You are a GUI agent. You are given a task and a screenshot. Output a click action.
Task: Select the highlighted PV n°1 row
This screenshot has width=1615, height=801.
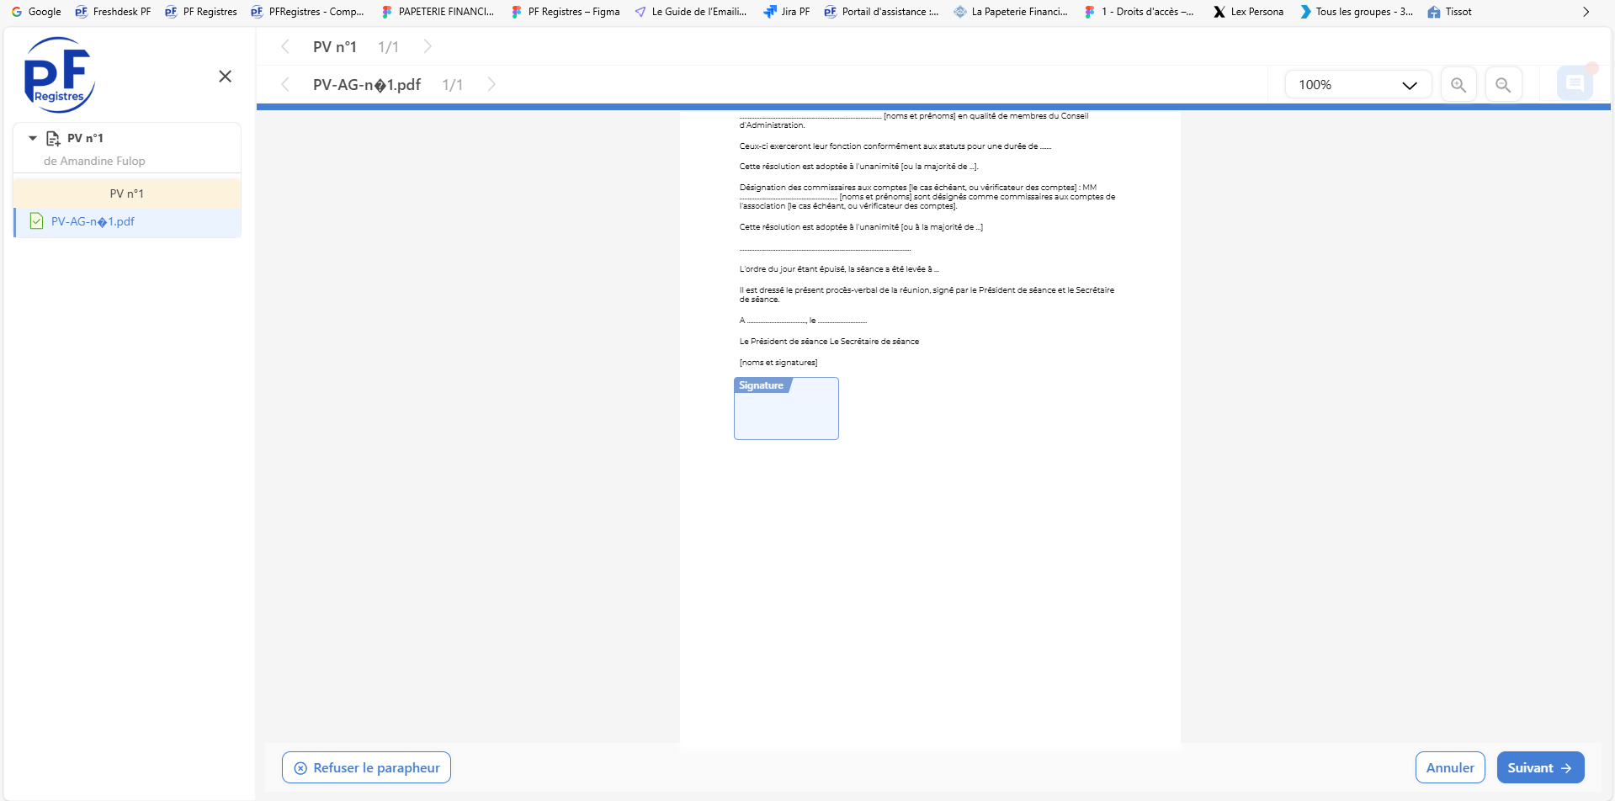pyautogui.click(x=127, y=194)
